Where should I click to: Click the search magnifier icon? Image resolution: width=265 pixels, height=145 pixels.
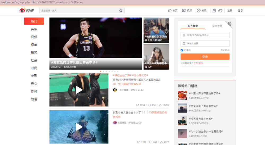[121, 11]
